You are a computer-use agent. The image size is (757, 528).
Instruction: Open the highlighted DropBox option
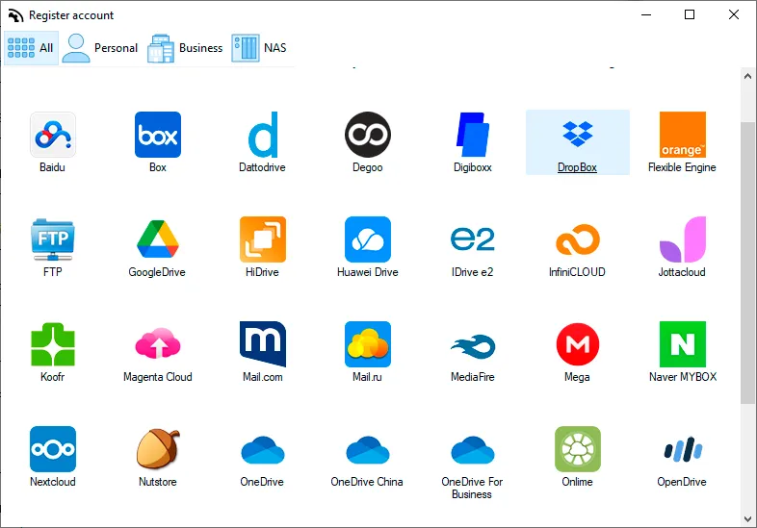[x=578, y=142]
